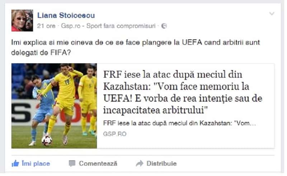This screenshot has width=287, height=176.
Task: Click the GSP.RO source domain label
Action: [115, 134]
